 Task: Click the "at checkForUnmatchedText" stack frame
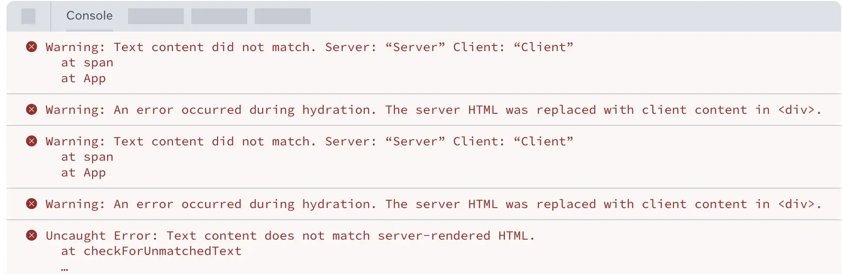(151, 251)
